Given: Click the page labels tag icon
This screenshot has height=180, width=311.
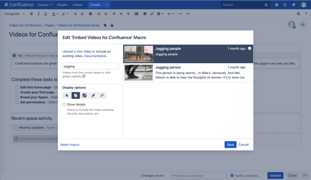Looking at the screenshot, I should click(105, 25).
